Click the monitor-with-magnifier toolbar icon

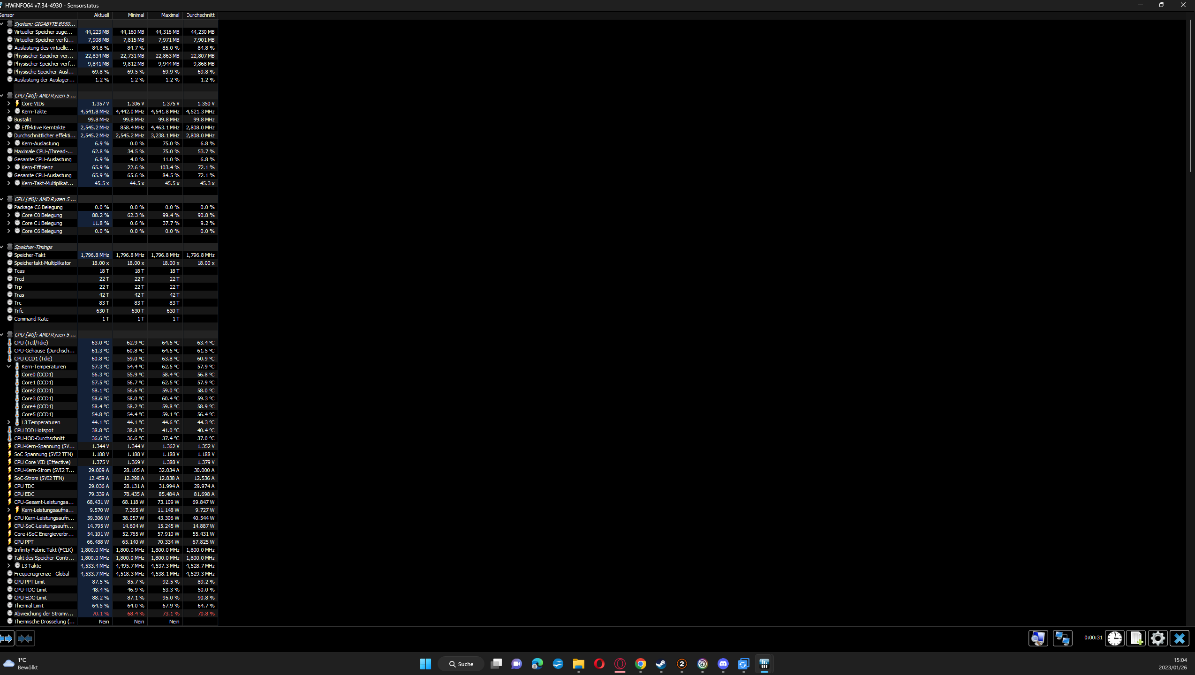(x=1038, y=638)
